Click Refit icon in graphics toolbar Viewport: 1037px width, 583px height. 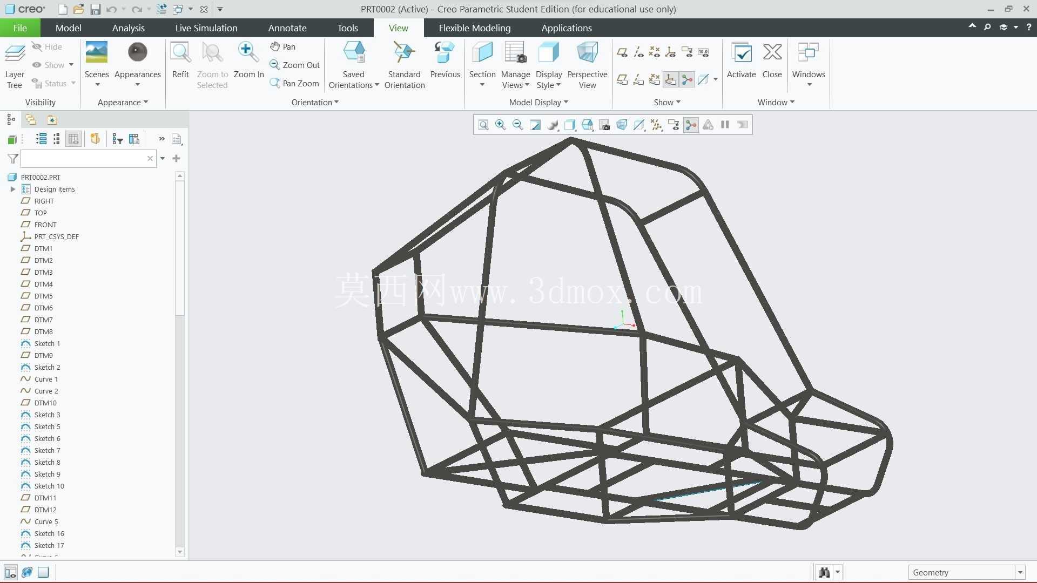[483, 125]
